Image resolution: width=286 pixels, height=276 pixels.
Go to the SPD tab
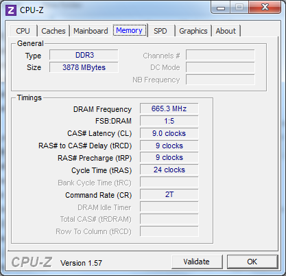pos(160,31)
